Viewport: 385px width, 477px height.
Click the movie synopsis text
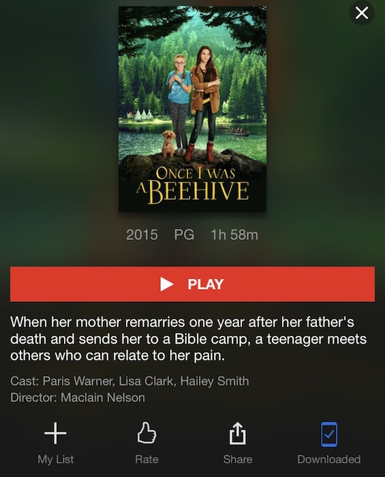[x=188, y=339]
